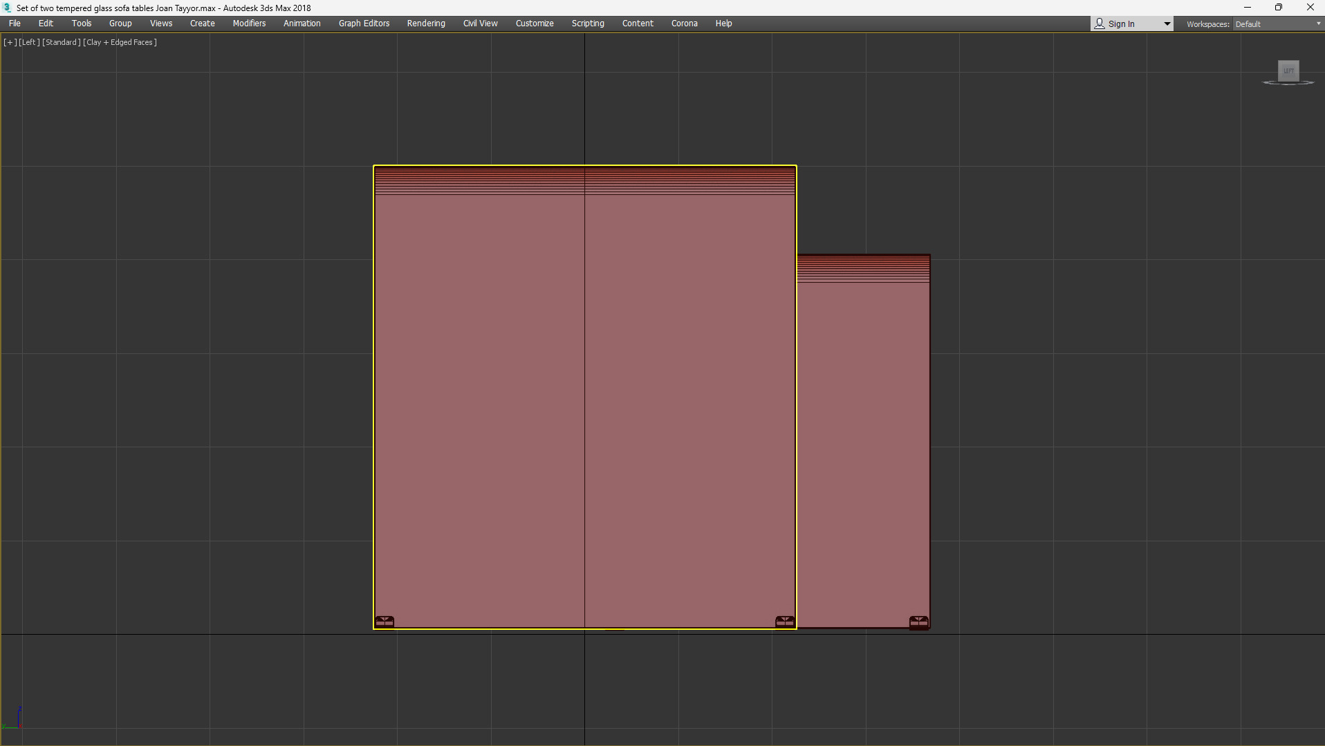Open the Help menu
The width and height of the screenshot is (1325, 746).
tap(724, 24)
